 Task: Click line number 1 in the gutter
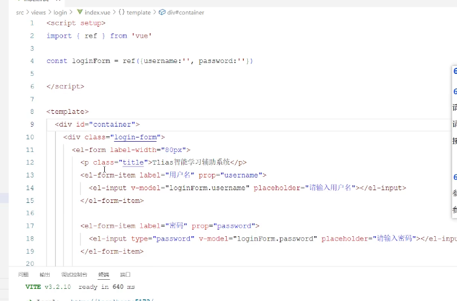coord(32,23)
